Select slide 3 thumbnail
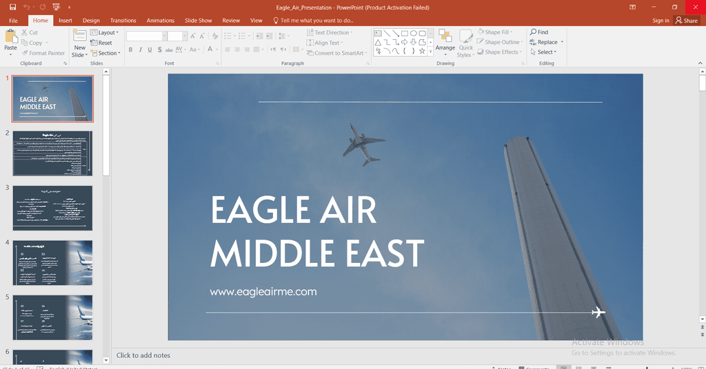 (x=52, y=208)
